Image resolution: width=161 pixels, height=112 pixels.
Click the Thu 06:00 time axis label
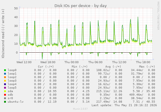point(95,62)
